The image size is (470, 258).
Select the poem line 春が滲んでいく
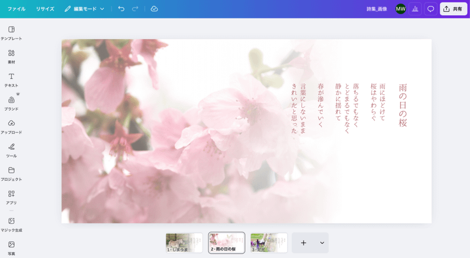click(x=321, y=105)
